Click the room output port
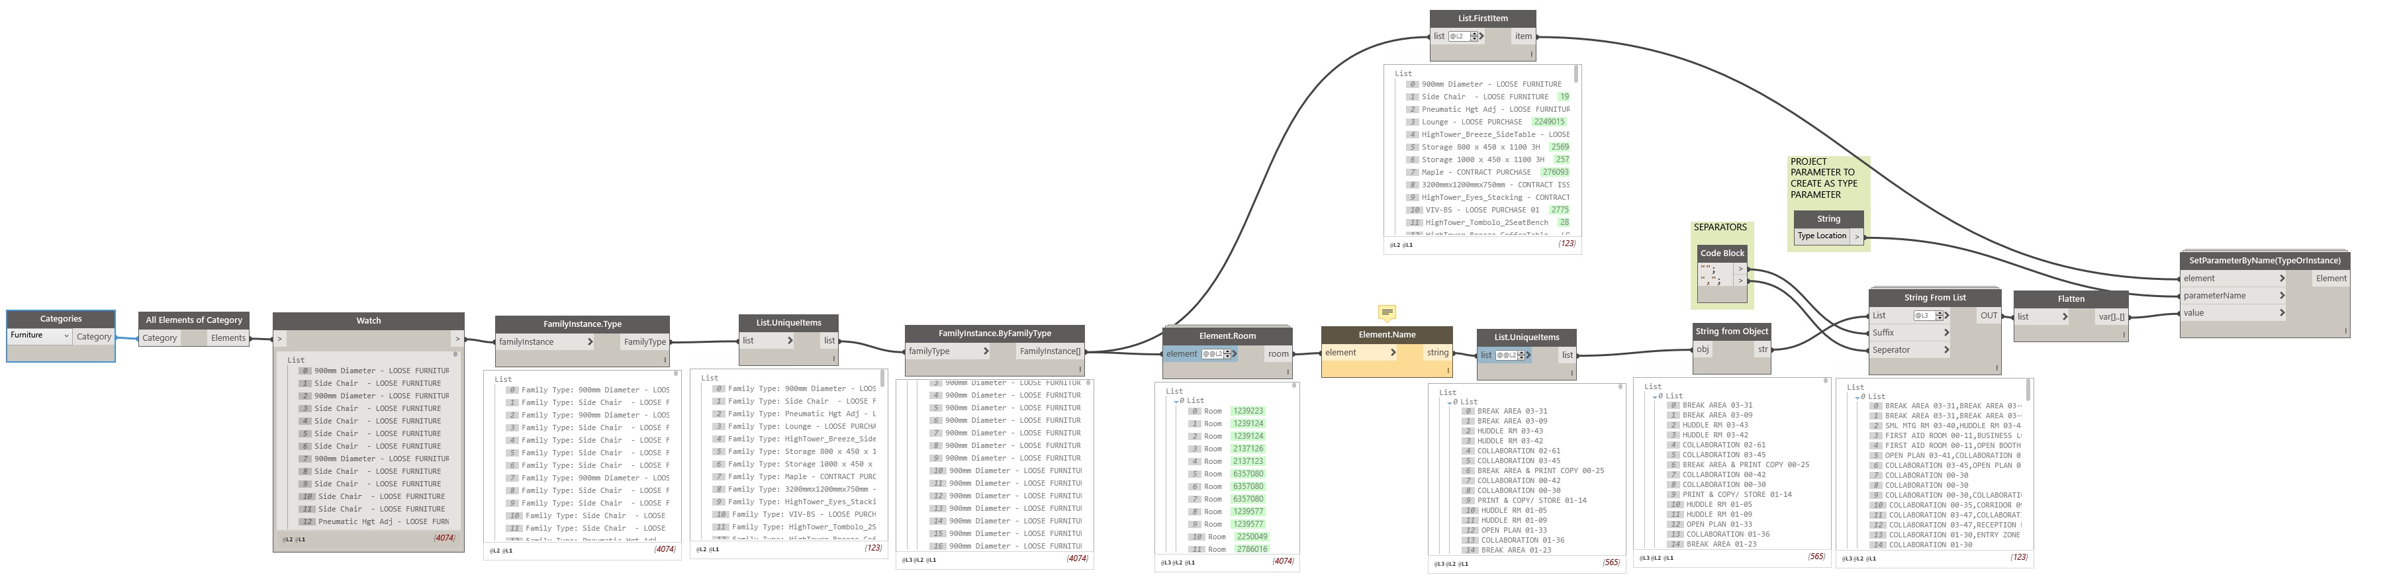This screenshot has height=581, width=2391. click(1278, 353)
